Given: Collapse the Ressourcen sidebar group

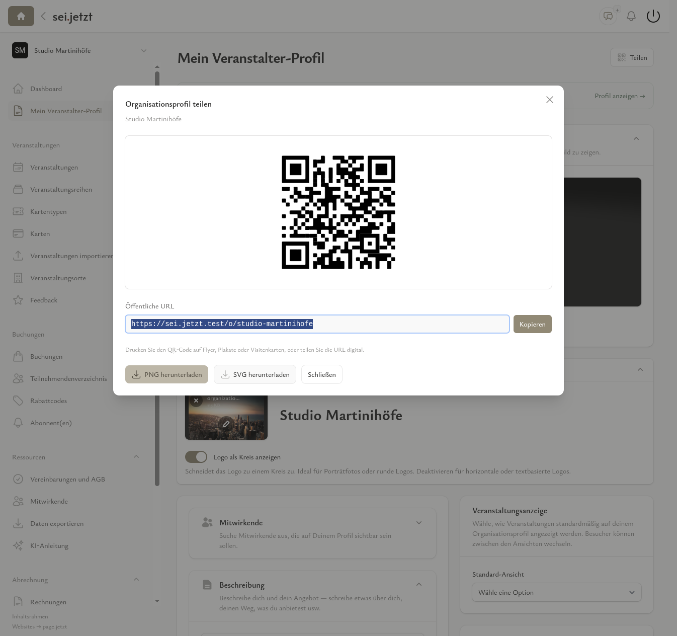Looking at the screenshot, I should (x=136, y=457).
